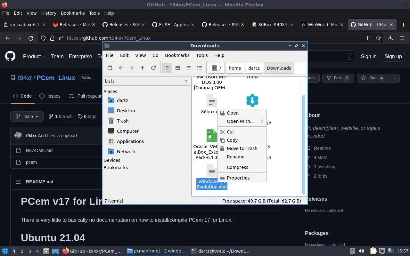Click GitHub 'Sign in' link

pyautogui.click(x=369, y=56)
